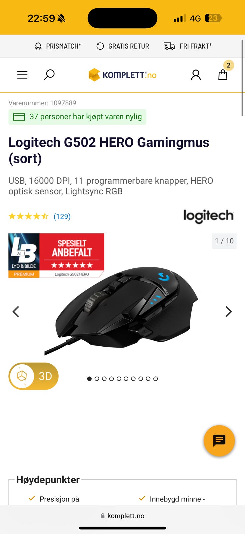Open the Prismatch* info link
The height and width of the screenshot is (534, 245).
(58, 46)
